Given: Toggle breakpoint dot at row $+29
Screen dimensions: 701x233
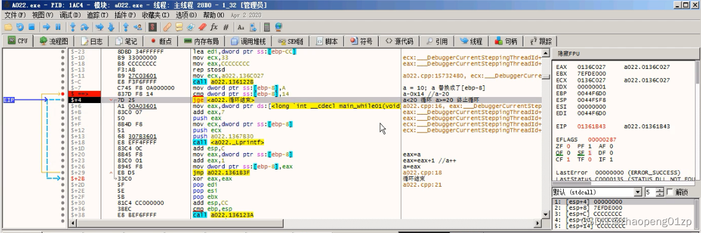Looking at the screenshot, I should 63,172.
